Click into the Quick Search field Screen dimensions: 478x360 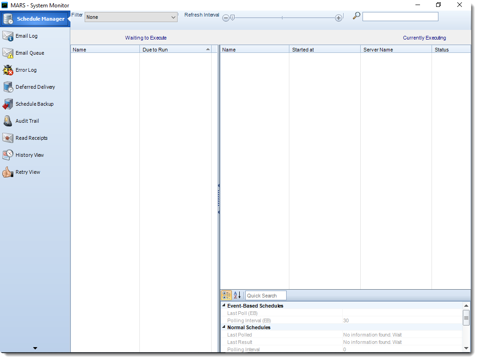(266, 296)
